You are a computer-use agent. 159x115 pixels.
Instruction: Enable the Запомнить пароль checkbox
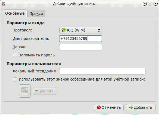(15, 55)
